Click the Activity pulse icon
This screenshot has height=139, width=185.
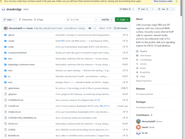[137, 64]
